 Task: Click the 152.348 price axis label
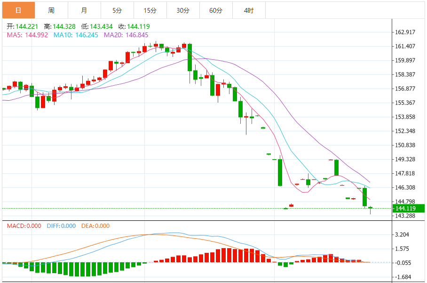pos(405,131)
